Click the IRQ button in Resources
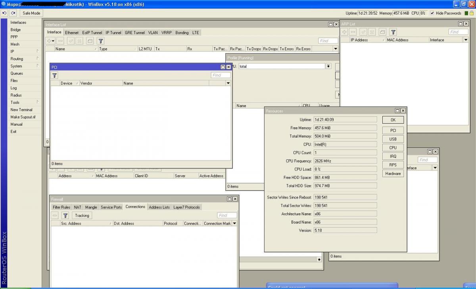Image resolution: width=476 pixels, height=289 pixels. 393,156
